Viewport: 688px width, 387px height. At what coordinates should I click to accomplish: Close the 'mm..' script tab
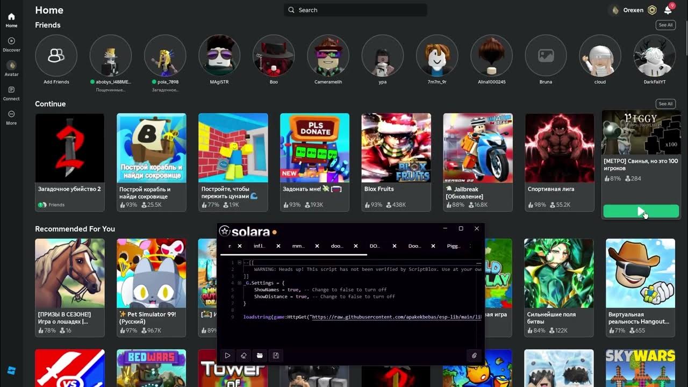[x=317, y=246]
